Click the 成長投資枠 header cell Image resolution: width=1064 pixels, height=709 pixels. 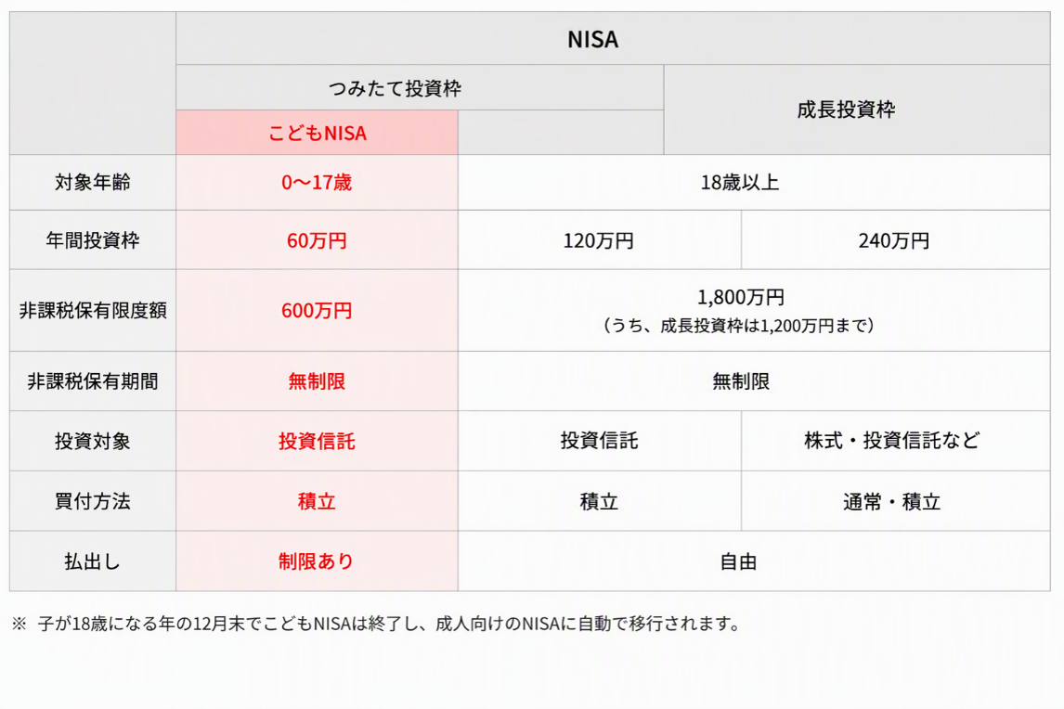[857, 110]
